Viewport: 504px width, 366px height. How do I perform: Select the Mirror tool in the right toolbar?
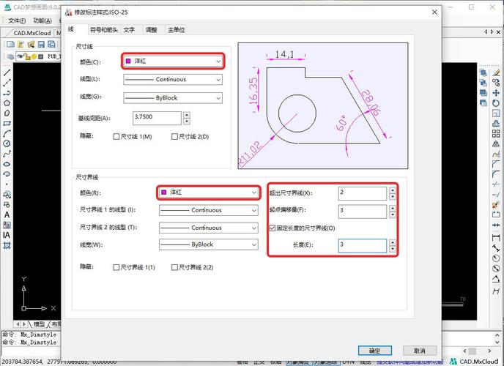click(x=496, y=143)
